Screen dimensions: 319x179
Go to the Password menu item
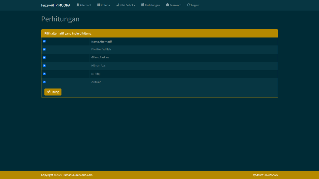[175, 5]
